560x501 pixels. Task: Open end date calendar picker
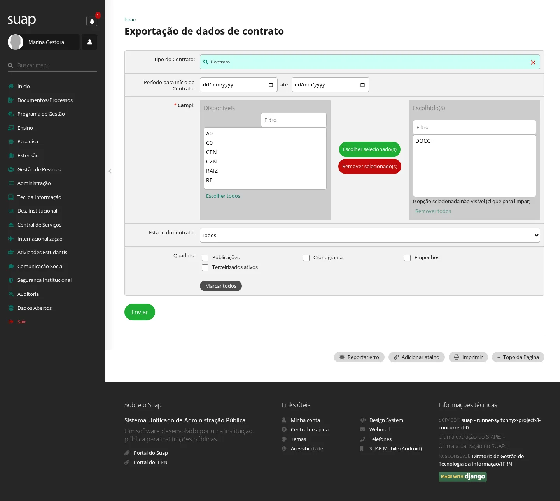(363, 85)
